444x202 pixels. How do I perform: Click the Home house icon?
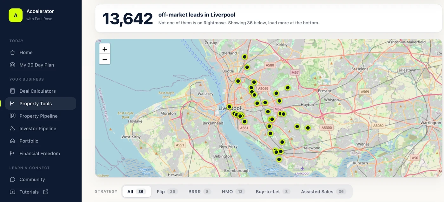click(x=12, y=52)
